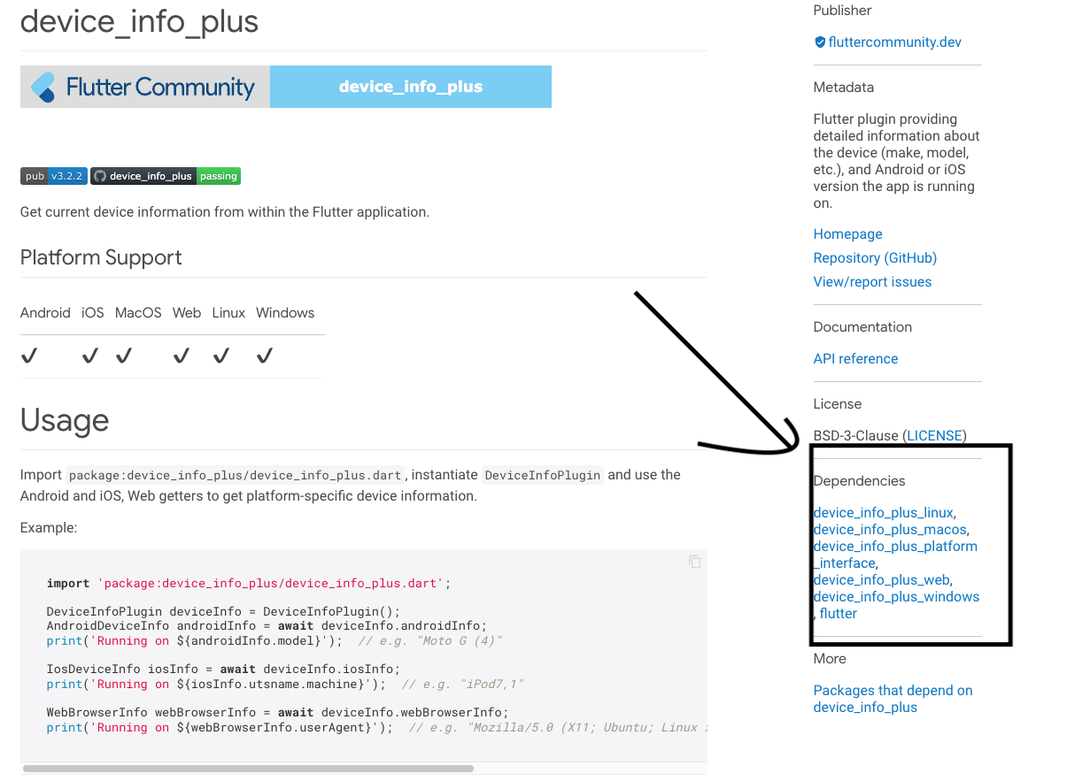Click the Documentation section label
This screenshot has height=781, width=1067.
tap(862, 326)
